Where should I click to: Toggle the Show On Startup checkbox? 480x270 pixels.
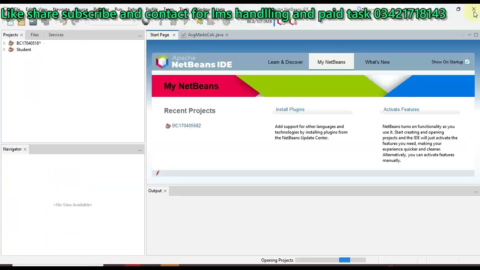[x=467, y=62]
